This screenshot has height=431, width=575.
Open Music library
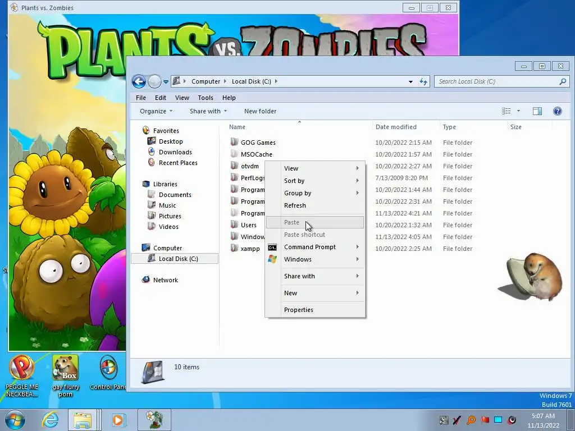coord(167,205)
